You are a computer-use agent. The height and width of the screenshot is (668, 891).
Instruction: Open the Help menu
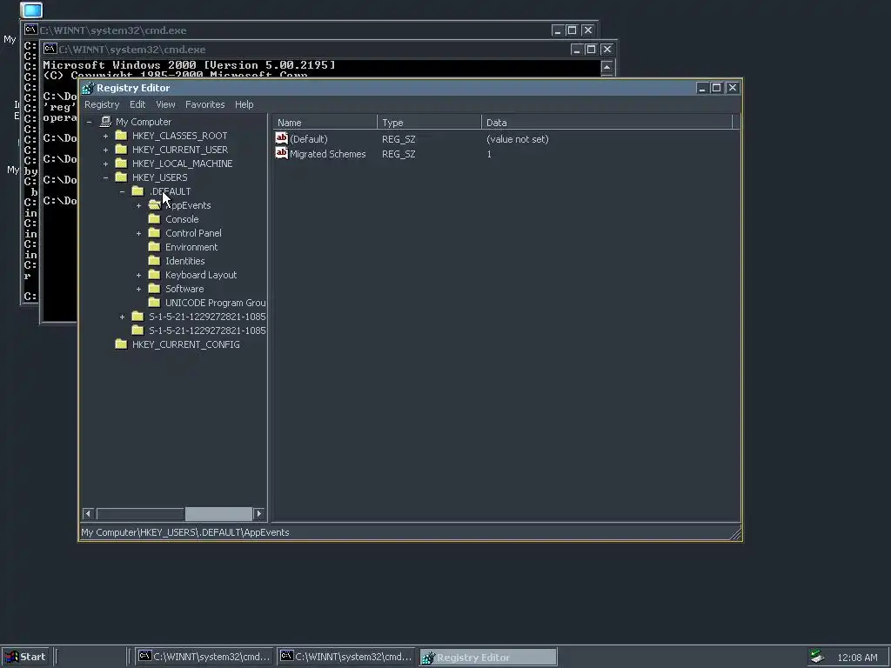(245, 104)
